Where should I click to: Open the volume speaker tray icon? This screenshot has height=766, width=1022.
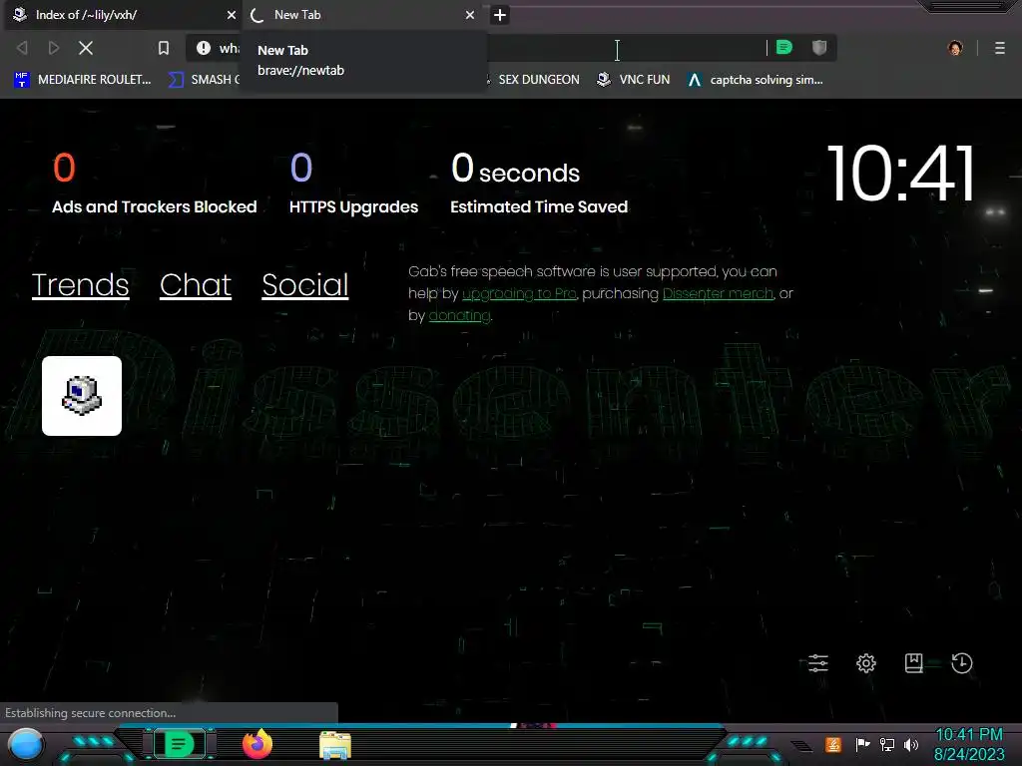click(x=911, y=744)
